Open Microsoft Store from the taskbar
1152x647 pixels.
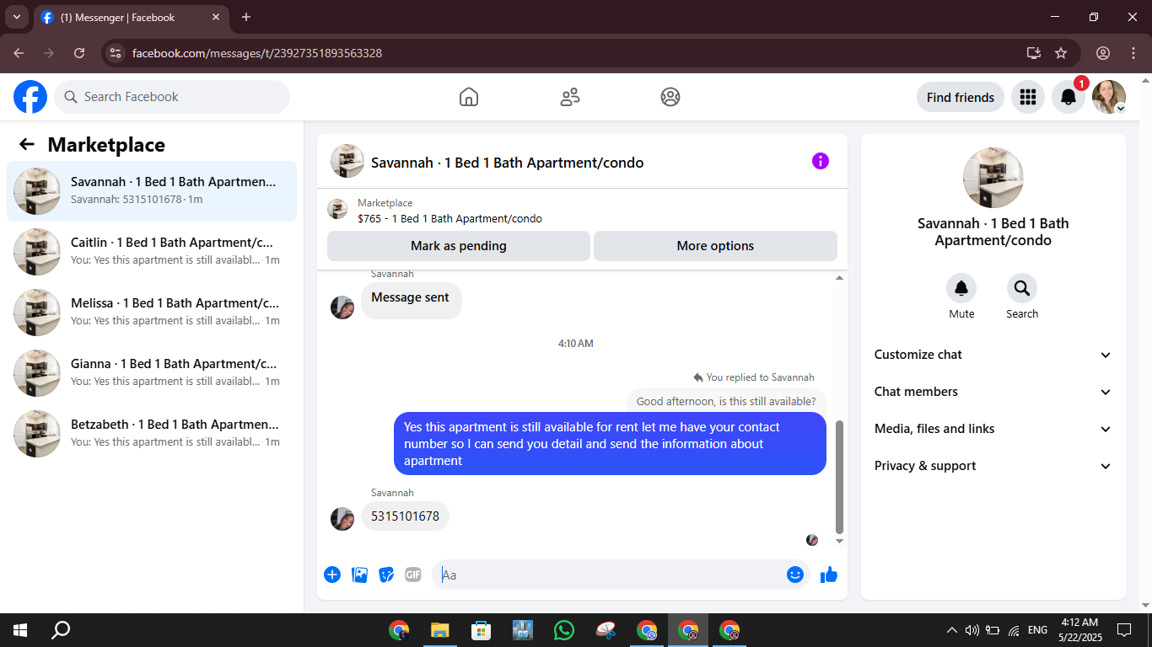(481, 630)
